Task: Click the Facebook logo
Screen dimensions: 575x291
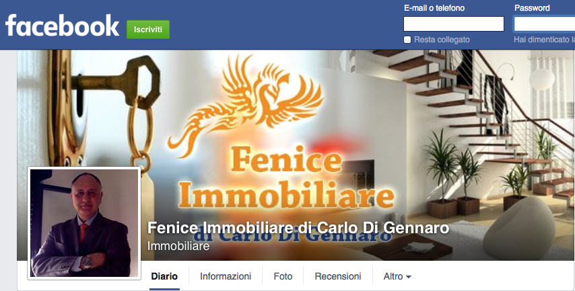Action: 62,26
